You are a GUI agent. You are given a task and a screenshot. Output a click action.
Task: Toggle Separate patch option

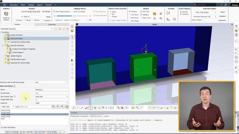coord(181,14)
